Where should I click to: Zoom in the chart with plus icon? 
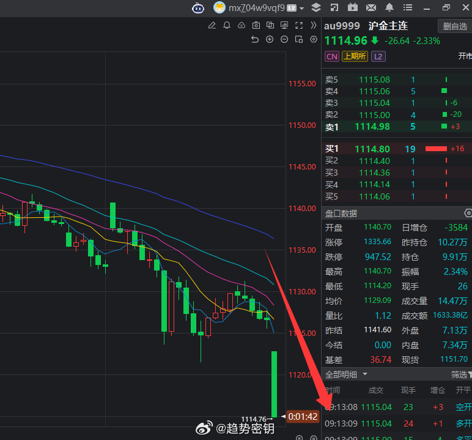(270, 39)
